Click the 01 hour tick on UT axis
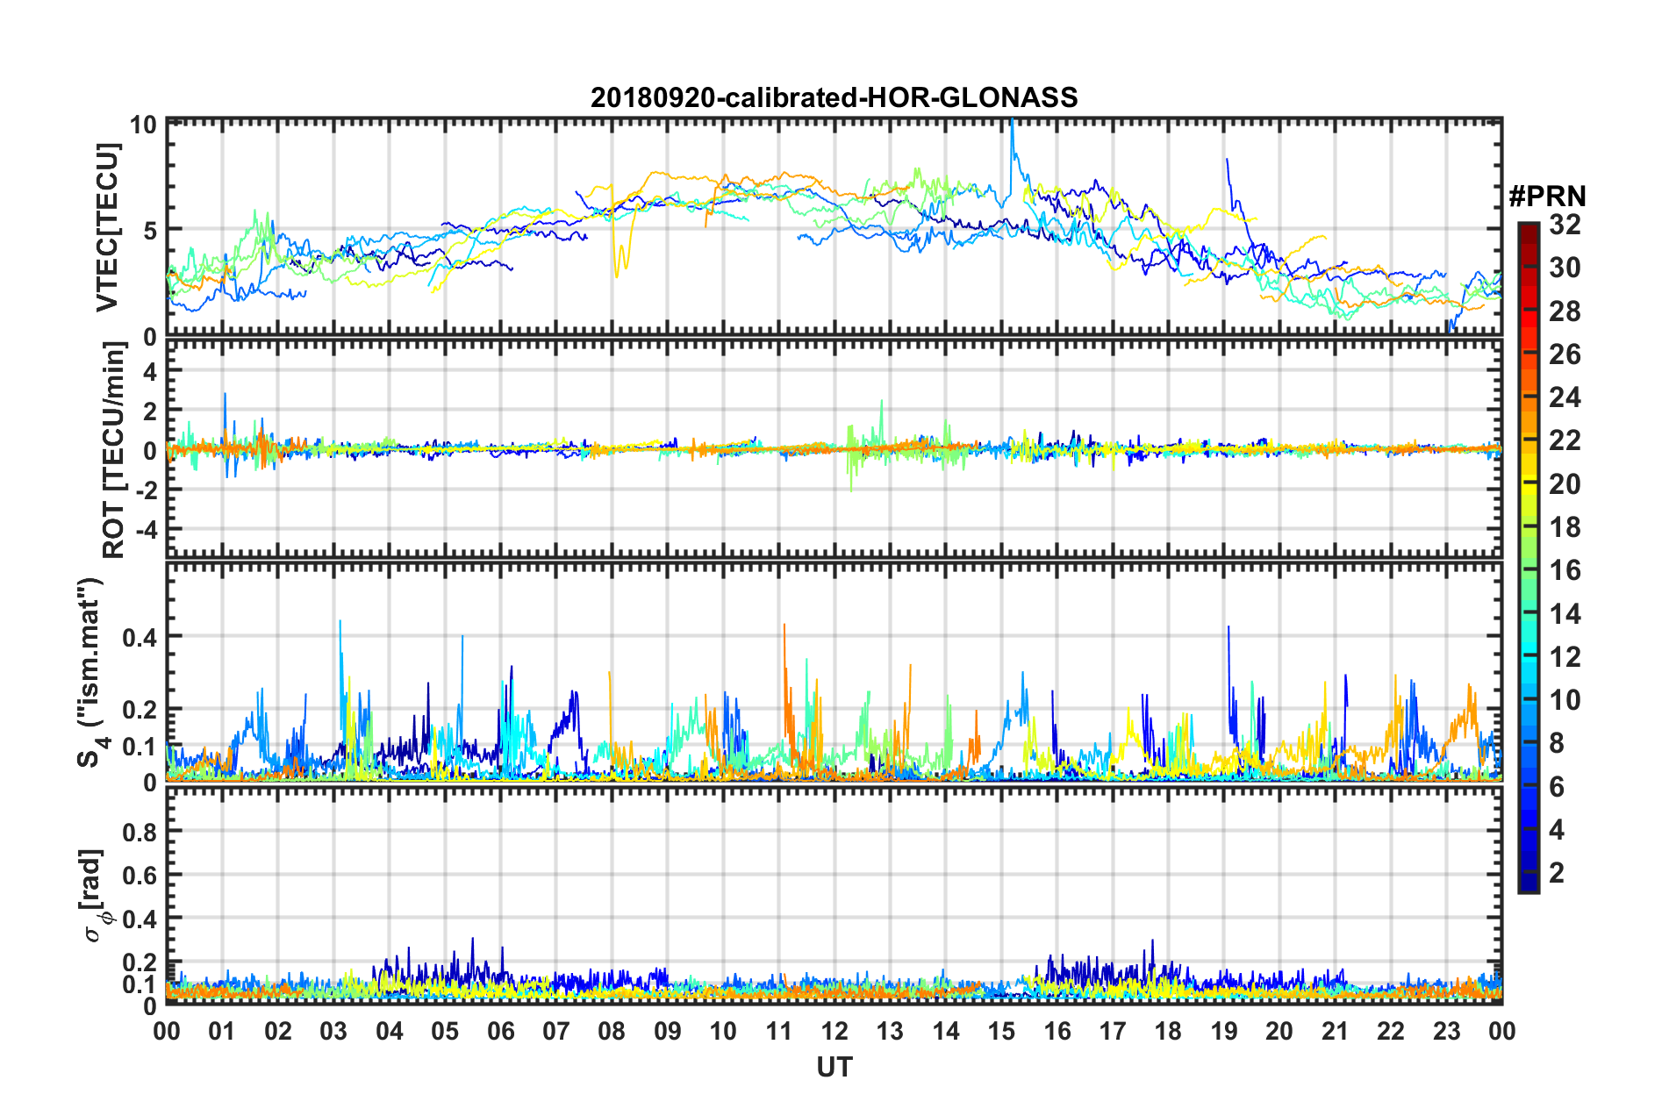The image size is (1669, 1116). (x=222, y=1031)
